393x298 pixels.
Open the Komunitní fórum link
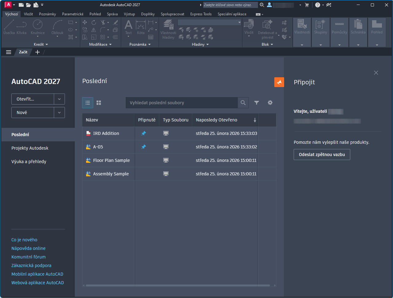click(28, 257)
